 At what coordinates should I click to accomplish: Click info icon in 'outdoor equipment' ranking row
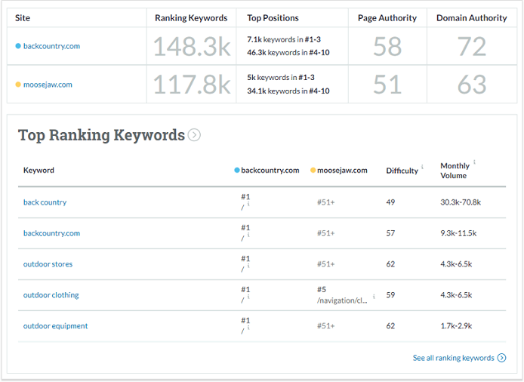248,328
